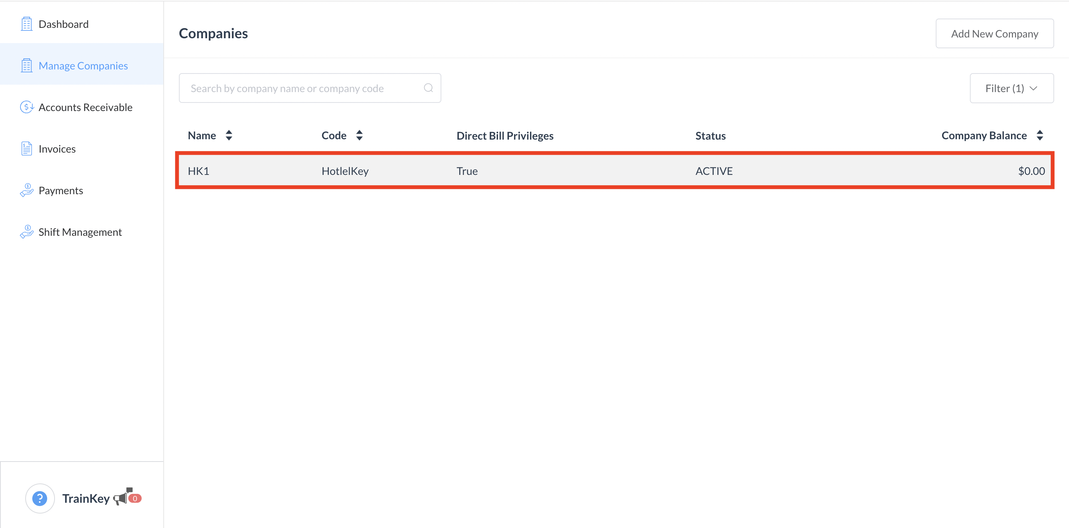Toggle sorting on the Code column
Viewport: 1069px width, 528px height.
(359, 135)
